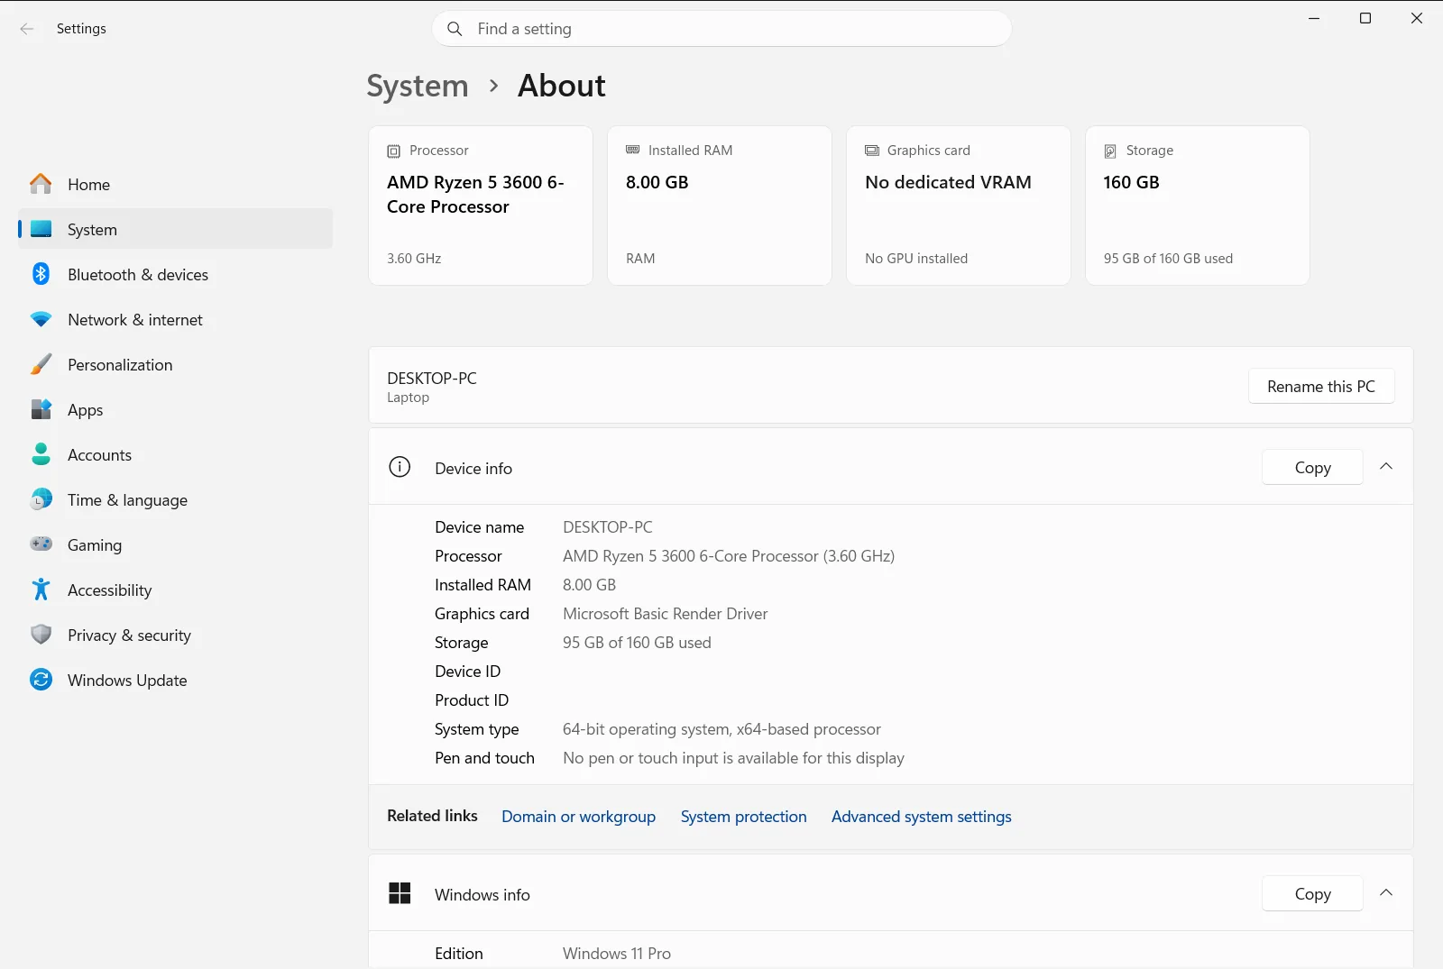Click the Microsoft Basic Render Driver value
Image resolution: width=1443 pixels, height=969 pixels.
[x=666, y=614]
